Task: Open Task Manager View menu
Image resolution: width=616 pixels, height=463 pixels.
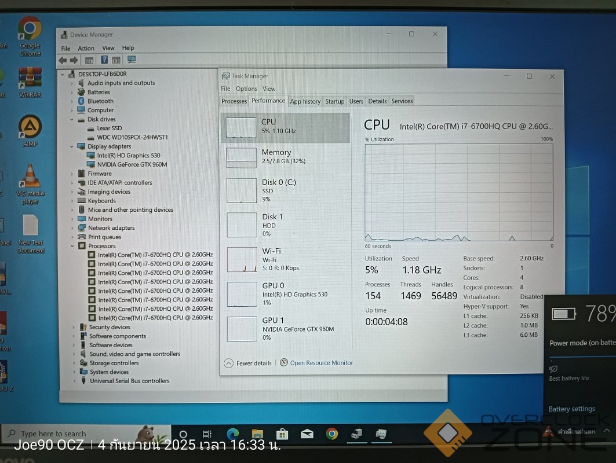Action: click(269, 89)
